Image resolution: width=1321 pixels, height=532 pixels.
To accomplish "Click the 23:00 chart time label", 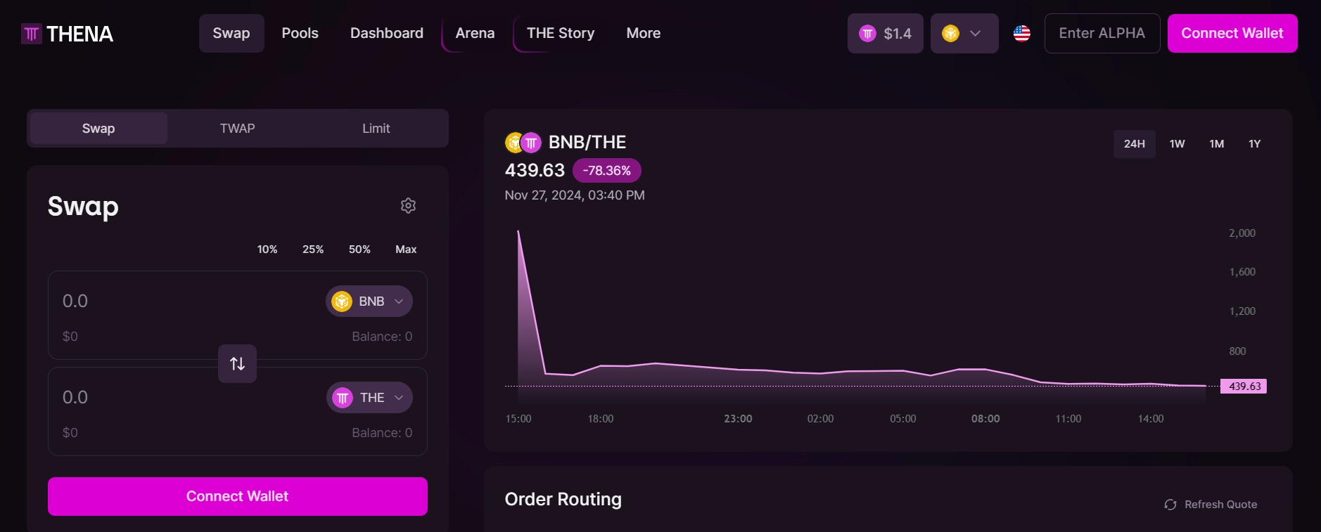I will (x=738, y=419).
